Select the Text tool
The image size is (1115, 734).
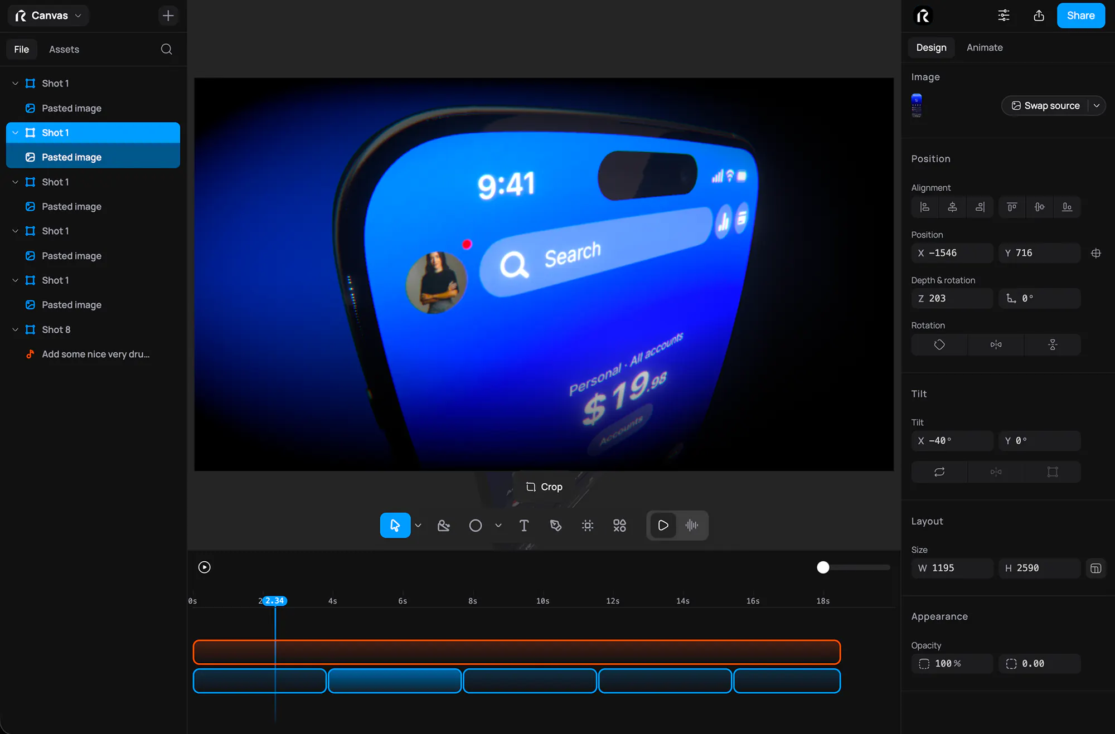[x=524, y=526]
